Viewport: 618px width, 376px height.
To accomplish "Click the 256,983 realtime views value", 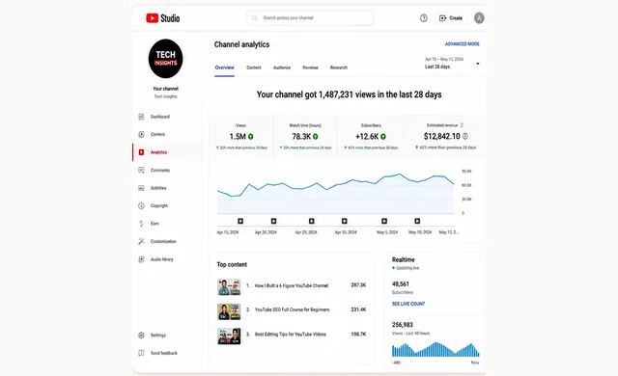I will [403, 325].
